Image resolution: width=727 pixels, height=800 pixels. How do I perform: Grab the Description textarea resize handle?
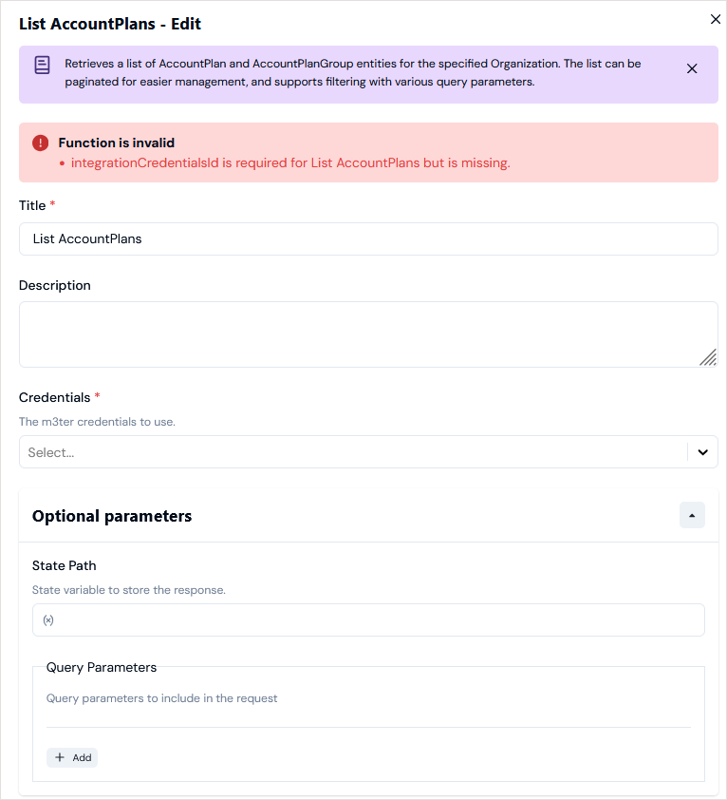pos(708,357)
